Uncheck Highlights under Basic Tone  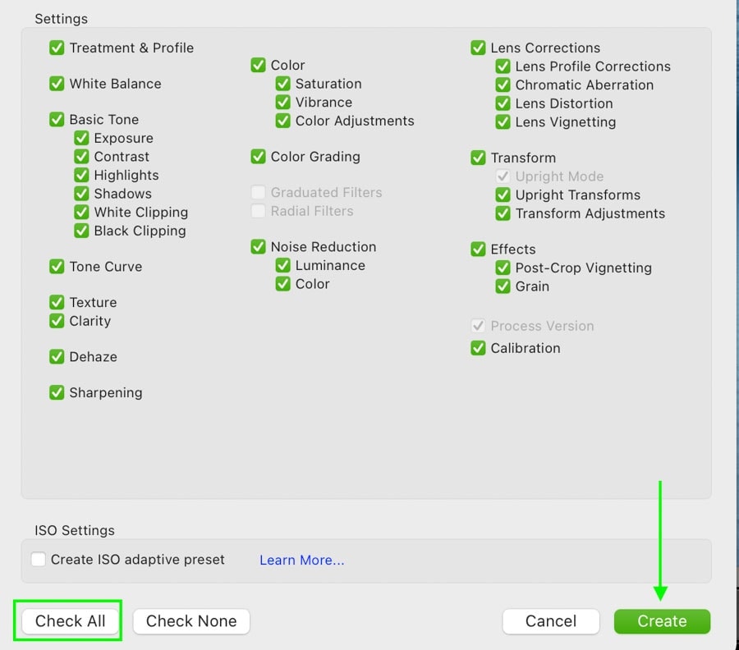pos(81,175)
